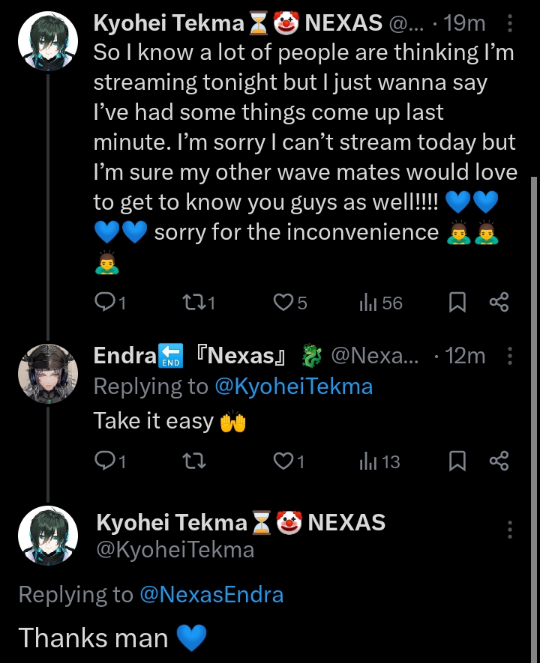
Task: Bookmark Endra's "Take it easy" reply
Action: (x=457, y=462)
